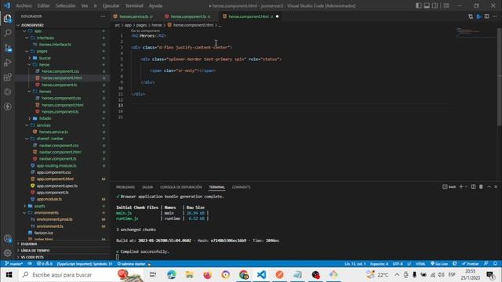Open the Terminal menu
This screenshot has height=282, width=502.
[x=134, y=5]
